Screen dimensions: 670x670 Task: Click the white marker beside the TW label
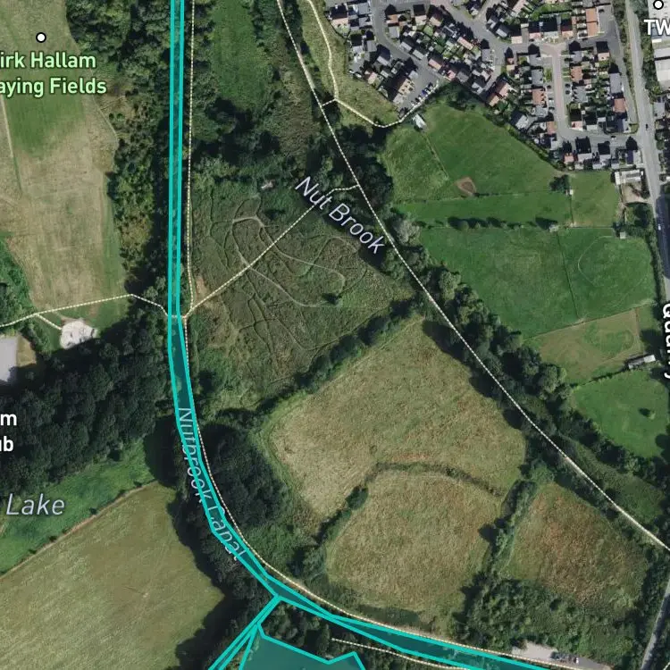pyautogui.click(x=658, y=5)
